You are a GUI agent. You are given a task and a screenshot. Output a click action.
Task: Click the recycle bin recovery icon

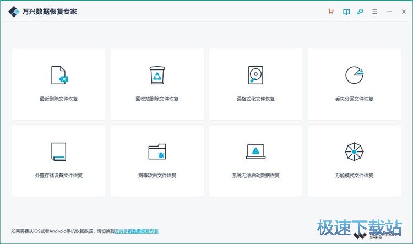[x=157, y=75]
